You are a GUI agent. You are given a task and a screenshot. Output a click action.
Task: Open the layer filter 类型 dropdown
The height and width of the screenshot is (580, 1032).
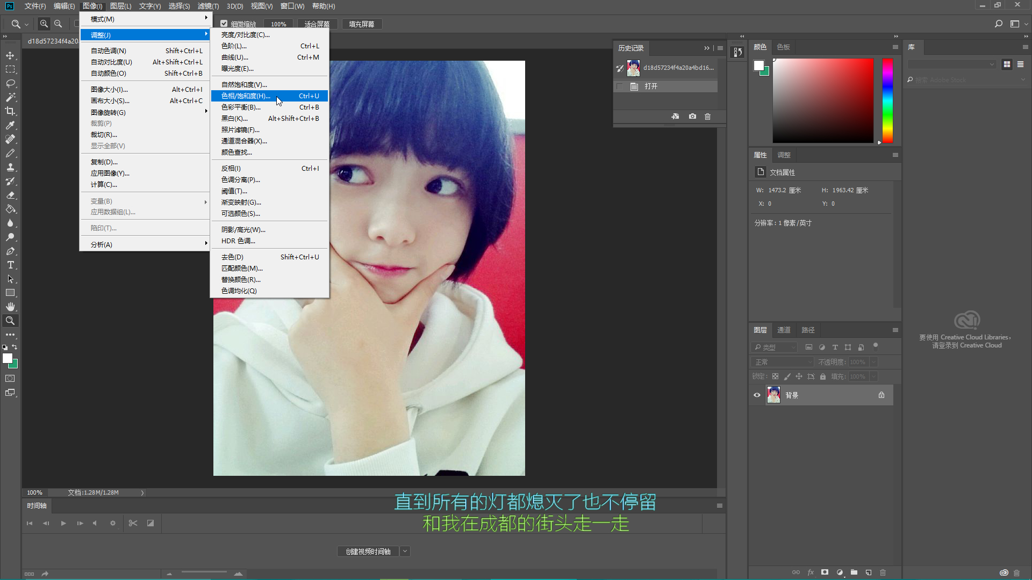click(774, 347)
